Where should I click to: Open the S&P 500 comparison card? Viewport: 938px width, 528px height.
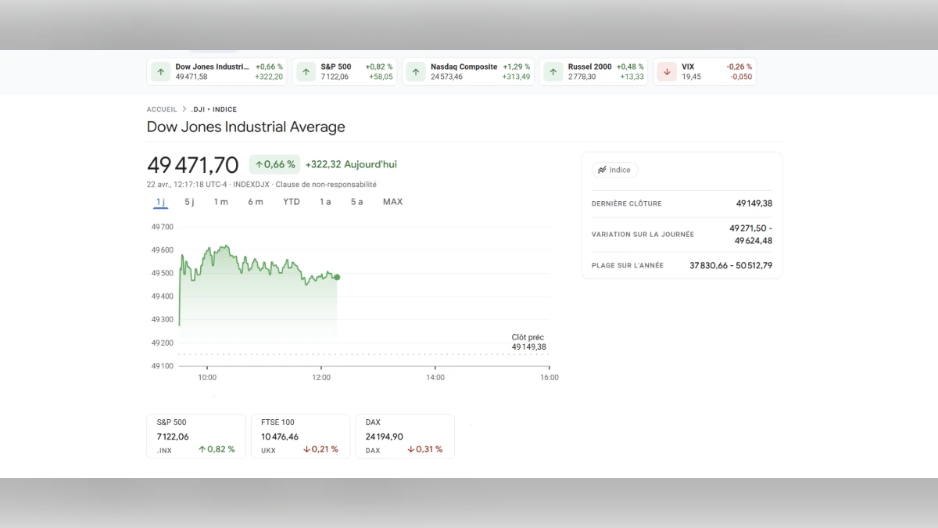point(195,436)
